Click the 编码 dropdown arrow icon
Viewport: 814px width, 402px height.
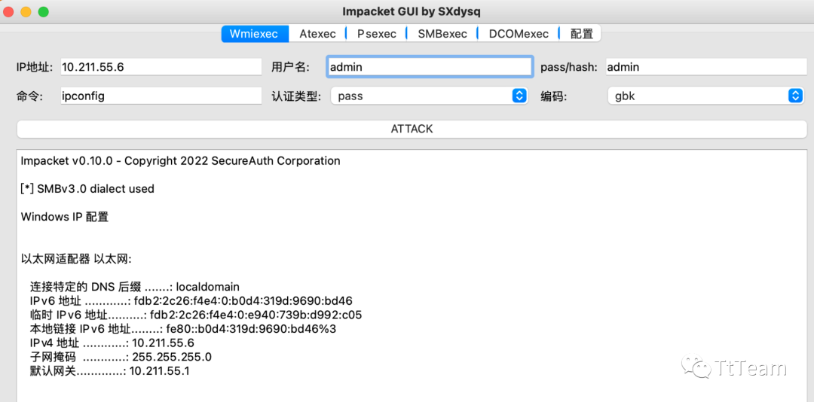click(795, 96)
